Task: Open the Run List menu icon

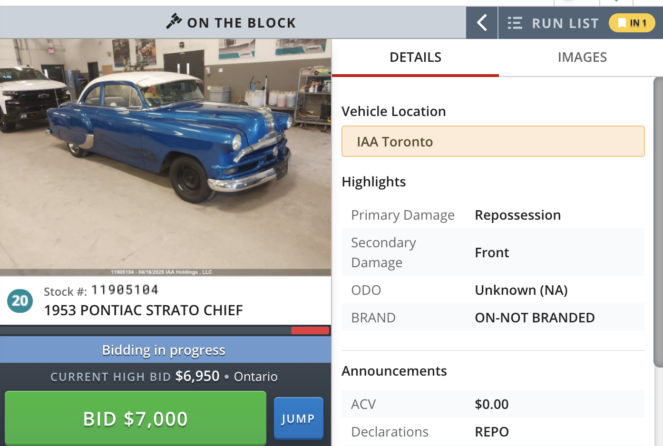Action: (515, 23)
